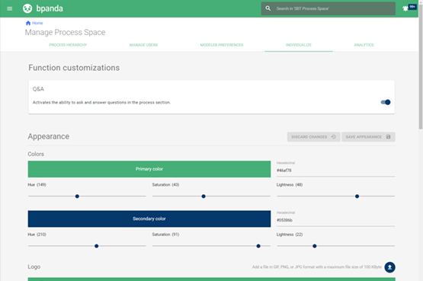Click the green Primary color swatch
This screenshot has width=423, height=281.
click(x=149, y=169)
